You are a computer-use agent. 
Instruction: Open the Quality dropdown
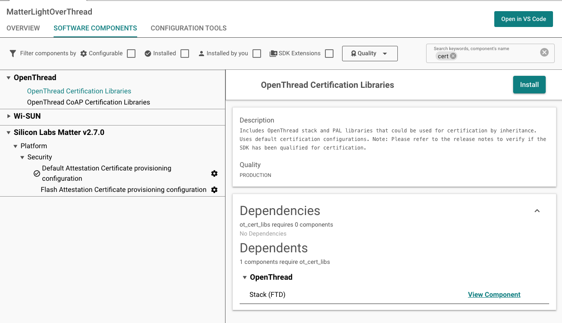coord(370,53)
